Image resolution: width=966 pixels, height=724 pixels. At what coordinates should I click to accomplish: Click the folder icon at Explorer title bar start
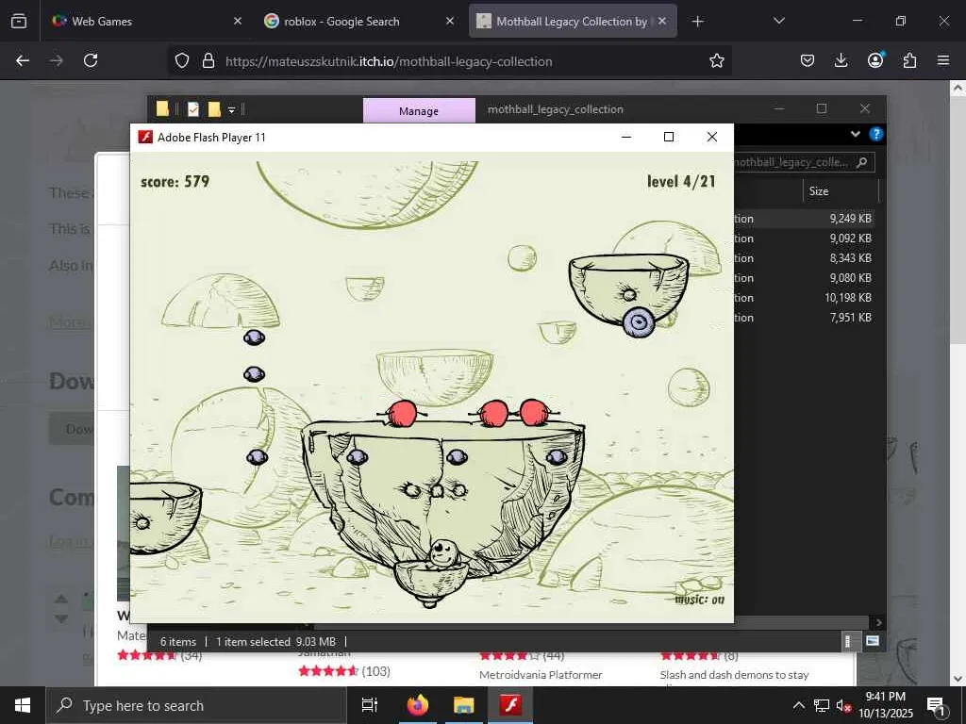[162, 109]
